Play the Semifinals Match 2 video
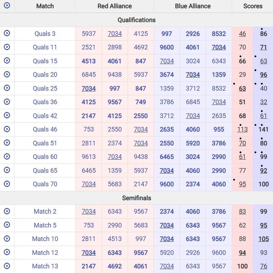Screen dimensions: 273x273 (x=7, y=211)
